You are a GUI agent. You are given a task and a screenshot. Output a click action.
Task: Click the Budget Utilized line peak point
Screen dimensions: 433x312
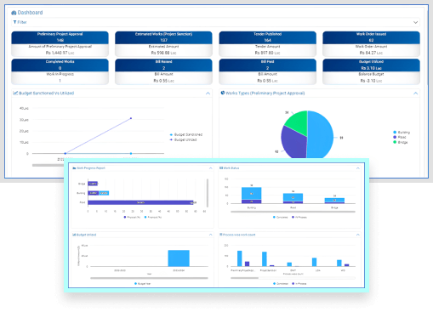click(131, 118)
